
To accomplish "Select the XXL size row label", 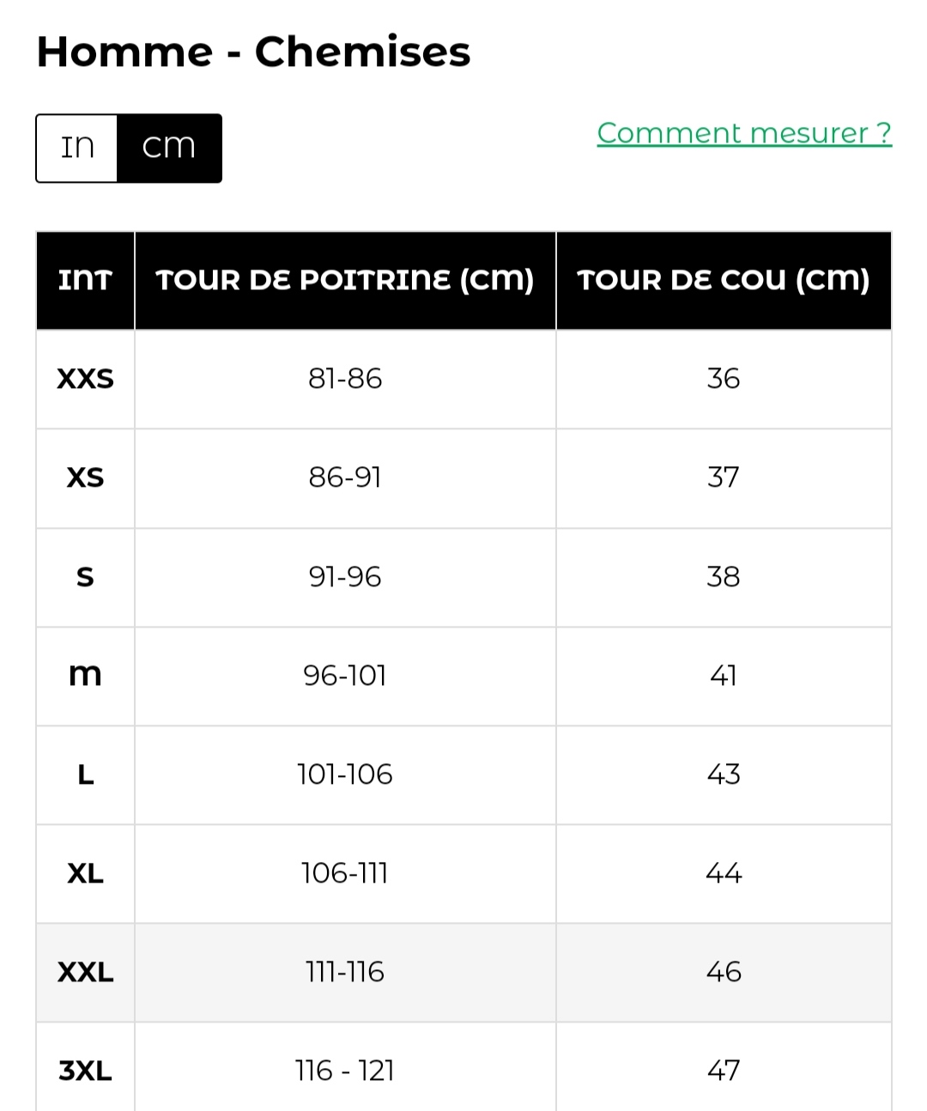I will click(x=85, y=972).
